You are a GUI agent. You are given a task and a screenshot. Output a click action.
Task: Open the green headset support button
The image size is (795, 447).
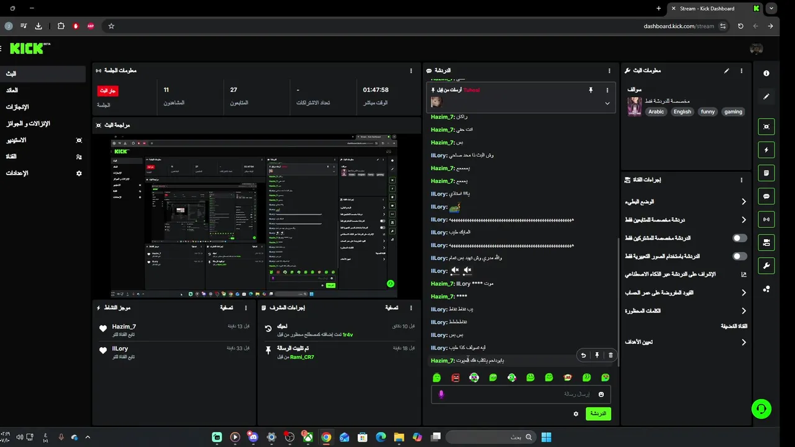tap(761, 409)
